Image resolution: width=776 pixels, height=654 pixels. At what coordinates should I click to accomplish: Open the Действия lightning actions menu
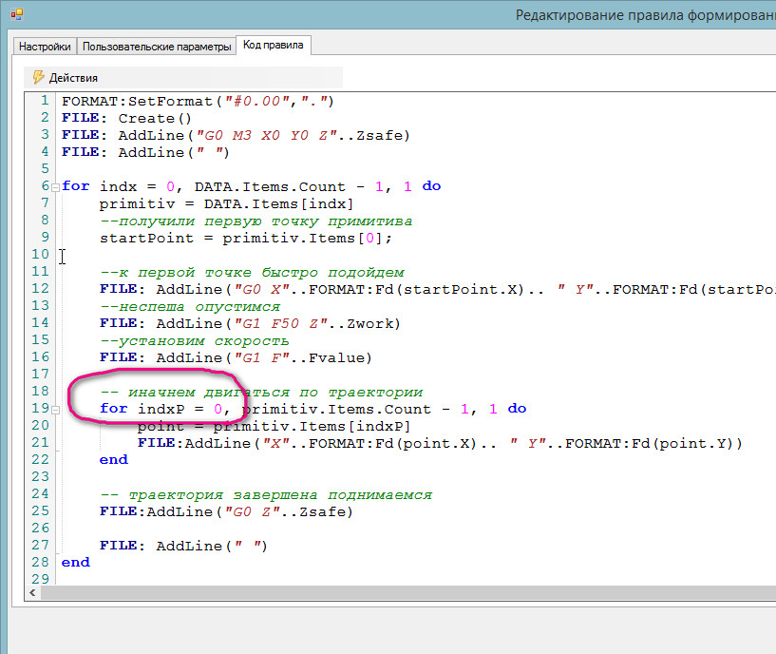tap(66, 78)
